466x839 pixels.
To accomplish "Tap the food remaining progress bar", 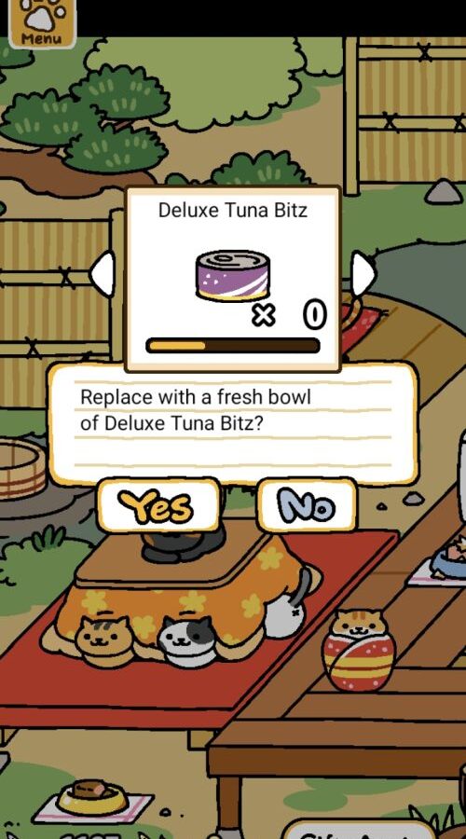I will coord(233,345).
